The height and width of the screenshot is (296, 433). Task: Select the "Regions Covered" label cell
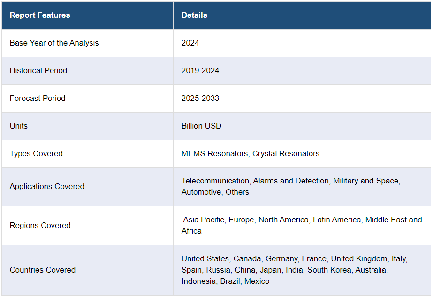point(40,226)
